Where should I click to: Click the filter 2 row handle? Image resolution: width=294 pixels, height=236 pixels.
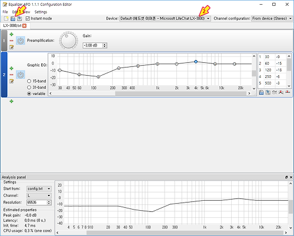pyautogui.click(x=4, y=75)
